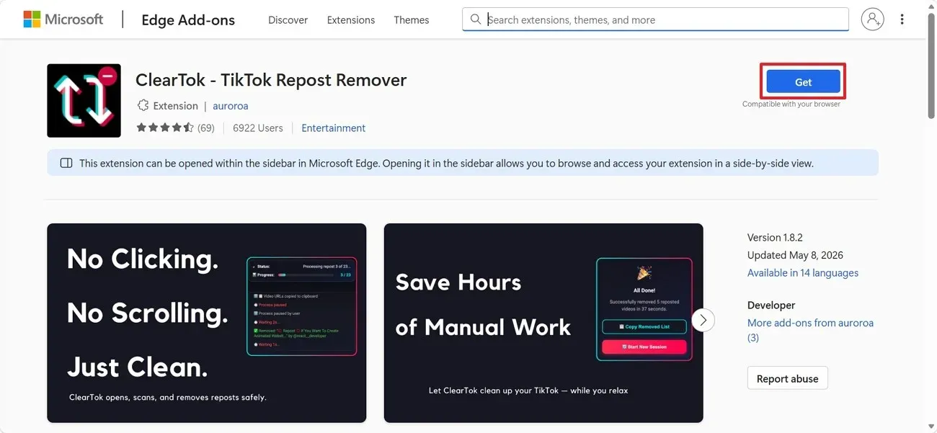
Task: Open 'Available in 14 languages' link
Action: (x=803, y=273)
